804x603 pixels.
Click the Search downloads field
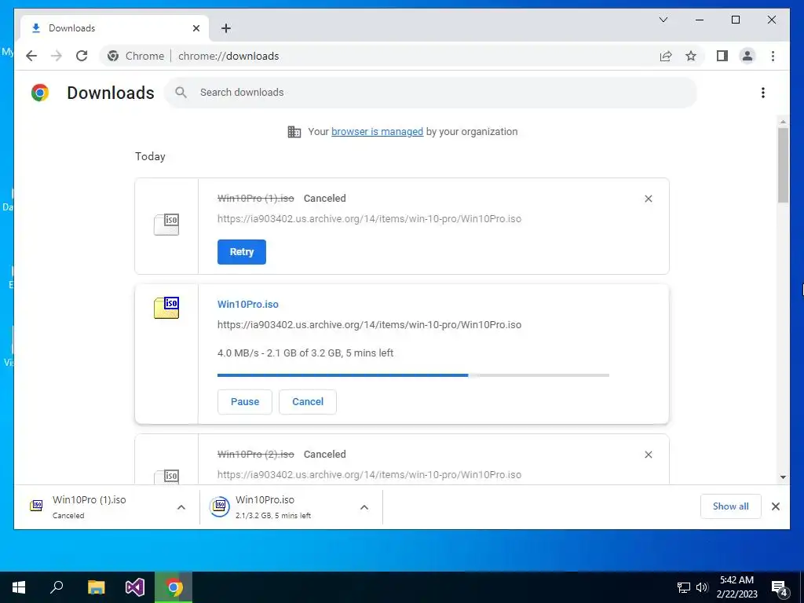click(431, 93)
